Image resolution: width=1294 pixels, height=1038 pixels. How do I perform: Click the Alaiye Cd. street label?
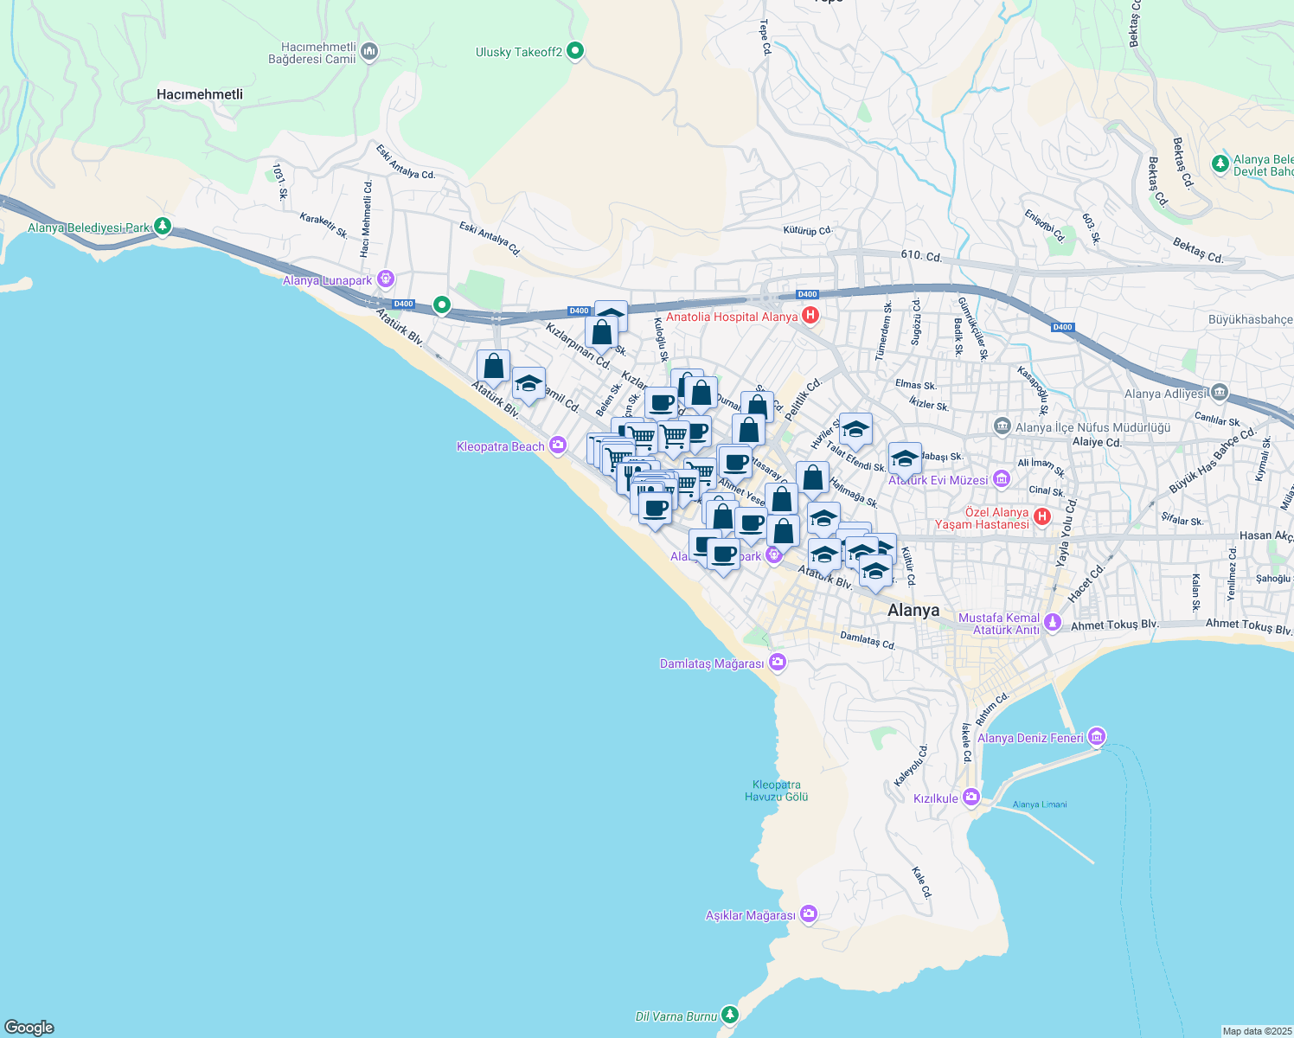pyautogui.click(x=1097, y=442)
